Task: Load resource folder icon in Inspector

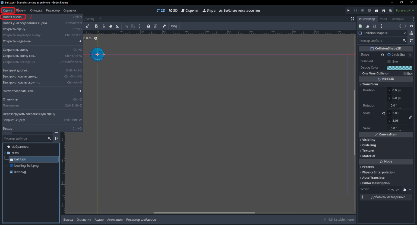Action: click(367, 26)
